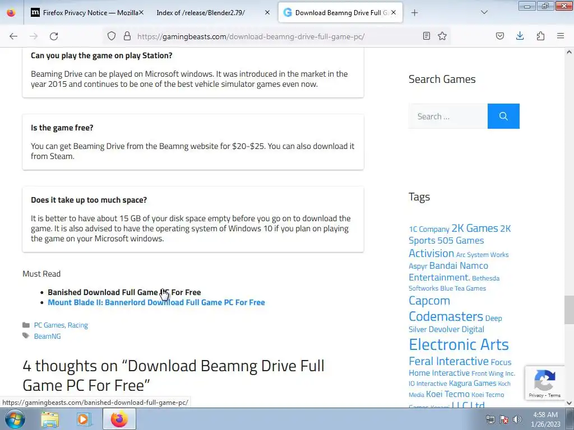Select the Aspyr tag

click(x=418, y=266)
